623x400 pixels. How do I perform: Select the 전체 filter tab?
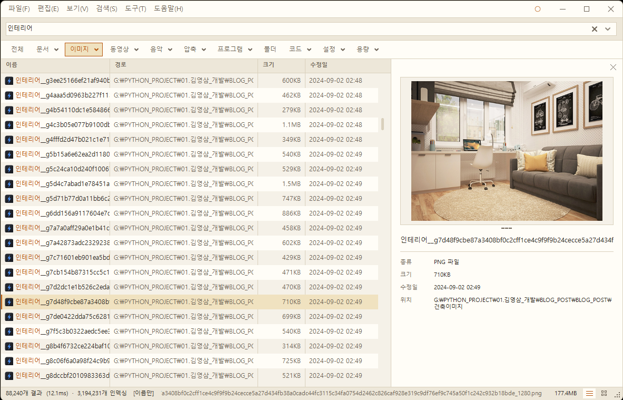pos(17,50)
